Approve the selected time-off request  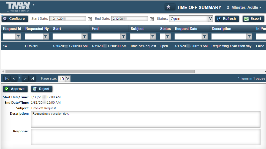15,89
